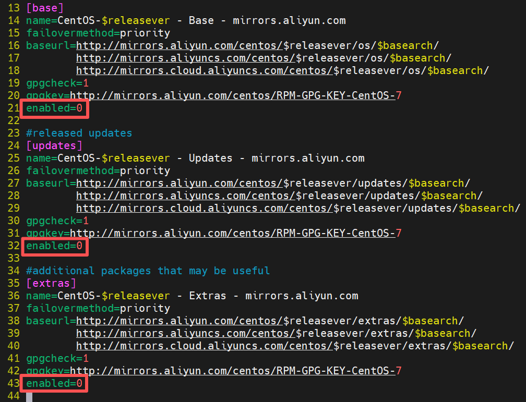
Task: Click the cursor block on line 44
Action: click(x=29, y=396)
